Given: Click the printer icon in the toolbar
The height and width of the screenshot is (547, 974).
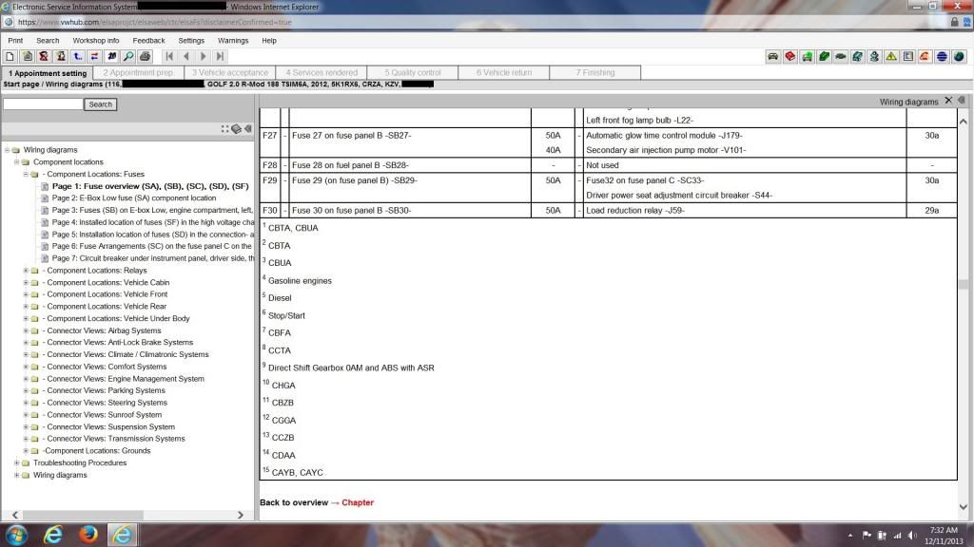Looking at the screenshot, I should pos(145,56).
